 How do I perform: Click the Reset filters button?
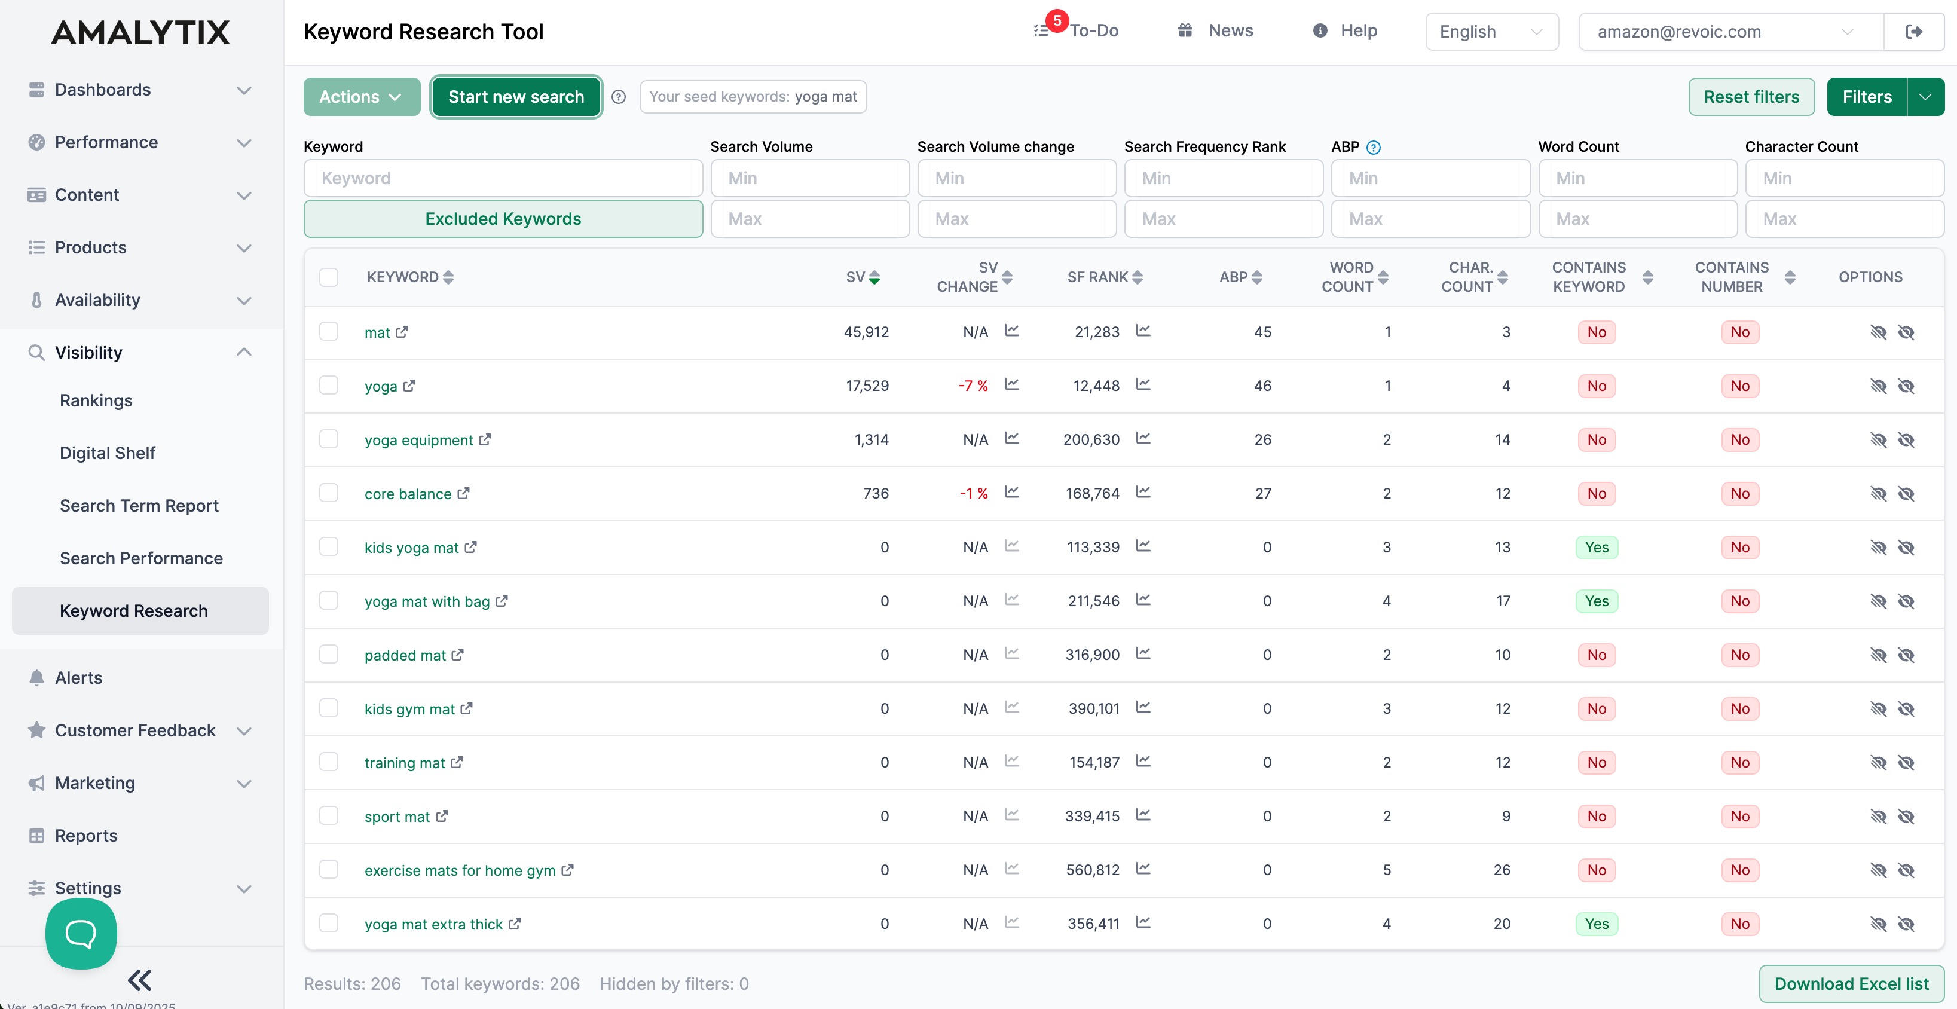[x=1750, y=97]
